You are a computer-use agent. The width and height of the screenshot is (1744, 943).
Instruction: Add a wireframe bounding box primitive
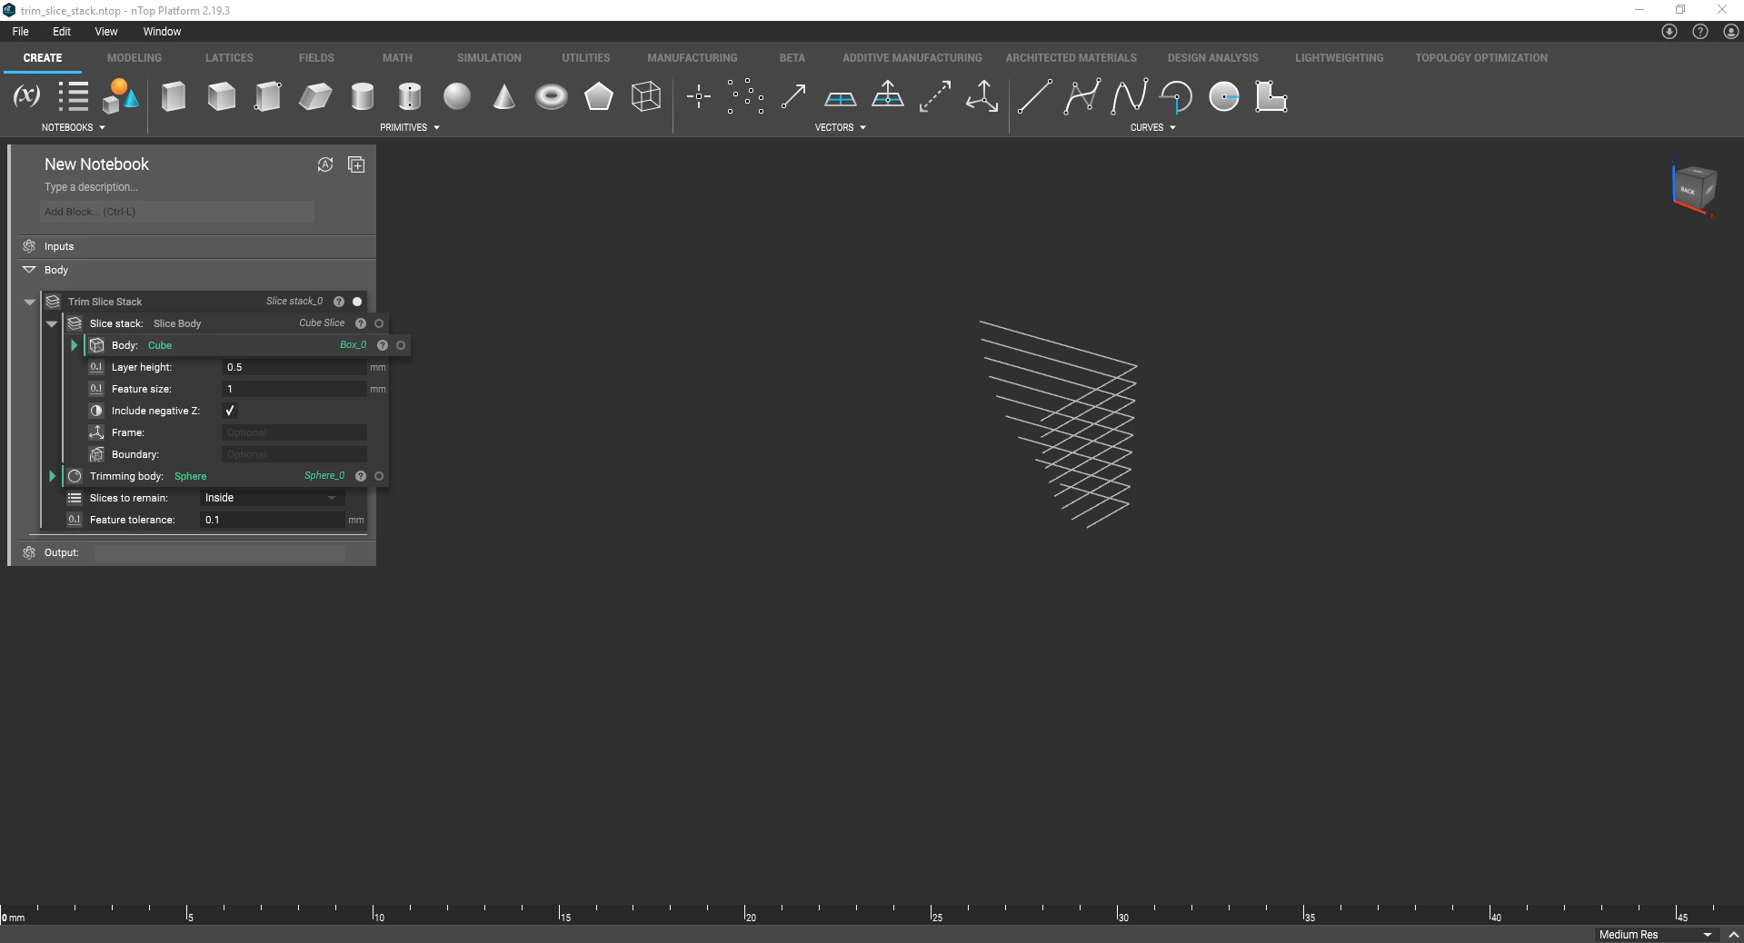tap(646, 96)
